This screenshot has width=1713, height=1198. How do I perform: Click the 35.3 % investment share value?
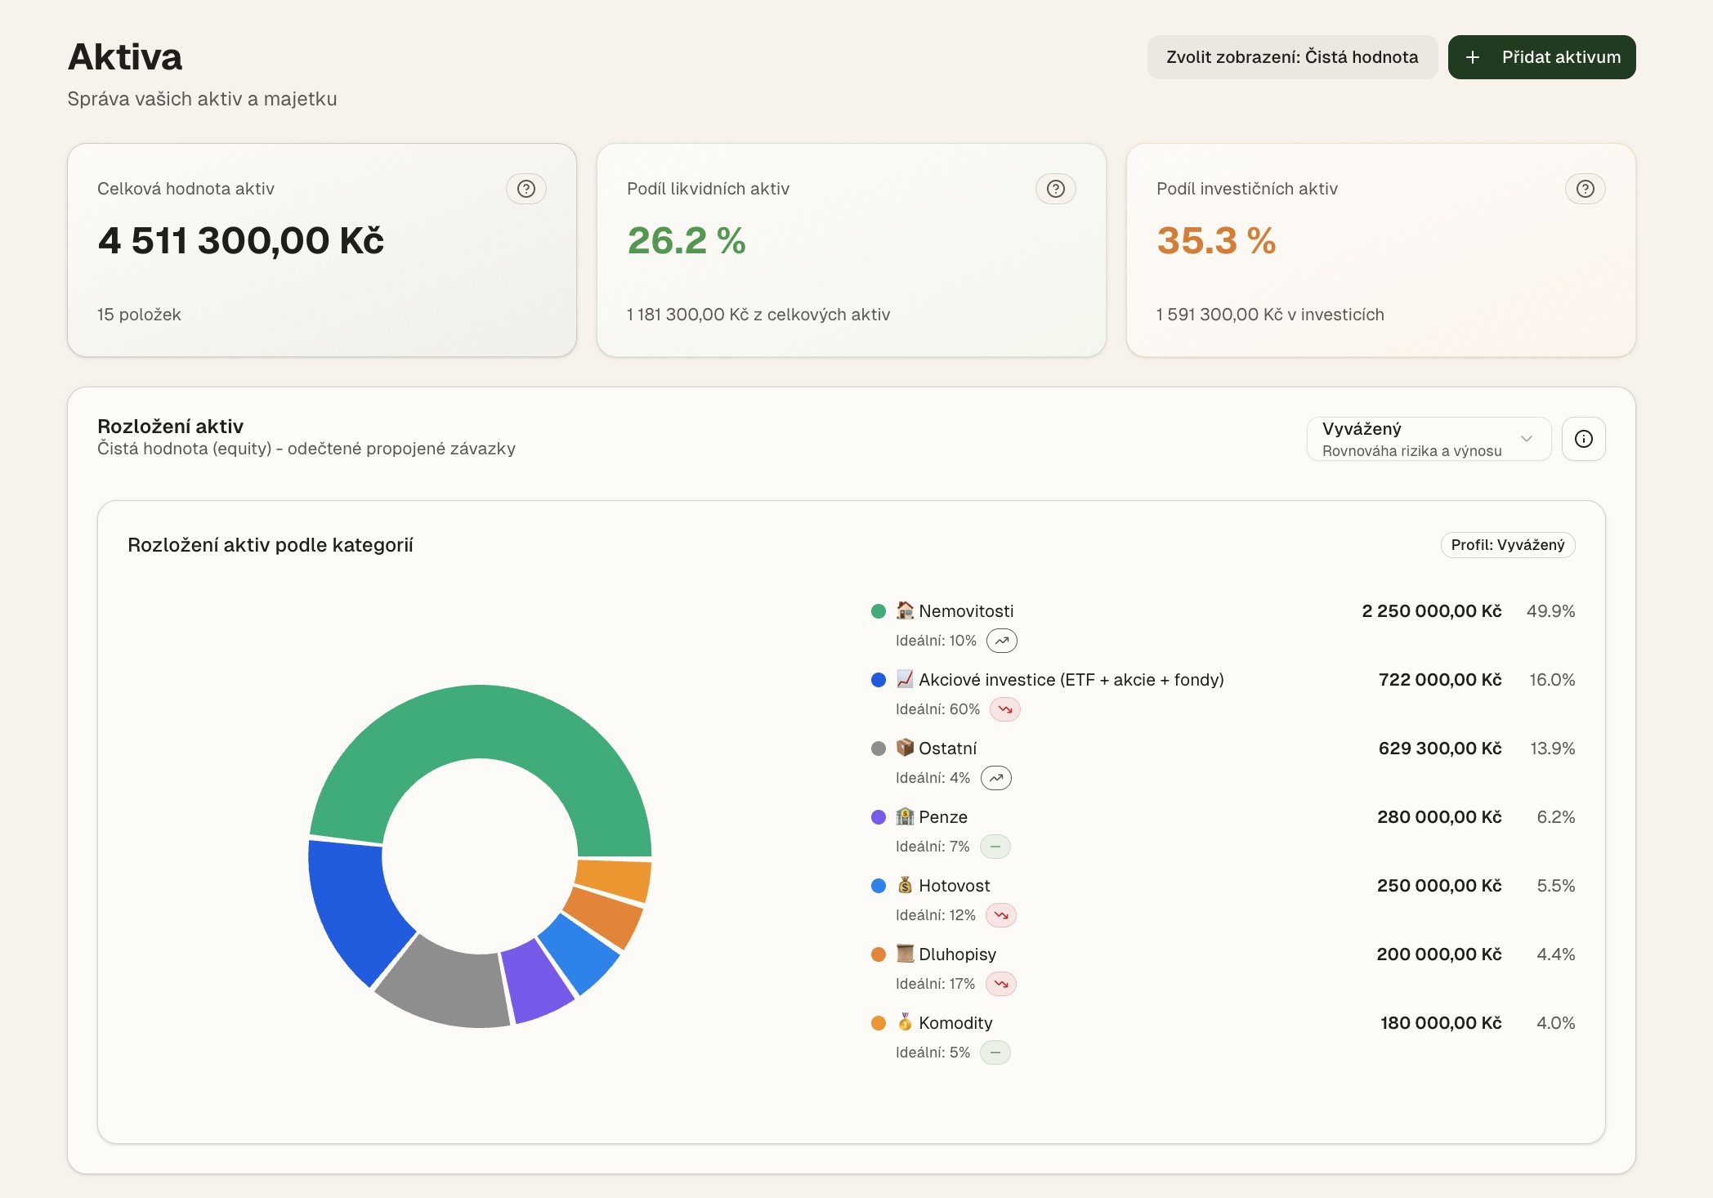pos(1216,240)
